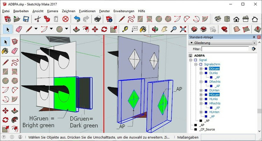
Task: Select the Tape Measure tool
Action: point(125,29)
